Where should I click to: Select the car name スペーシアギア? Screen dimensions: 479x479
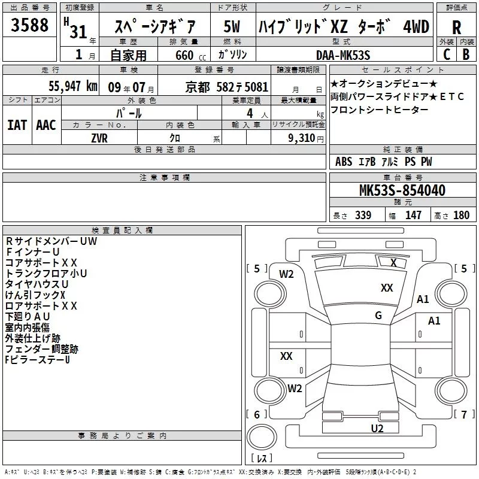[155, 26]
